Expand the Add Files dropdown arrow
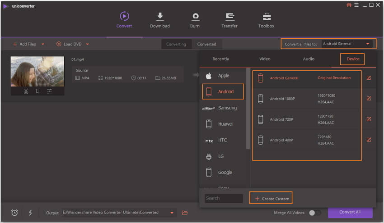This screenshot has height=223, width=384. pos(43,44)
